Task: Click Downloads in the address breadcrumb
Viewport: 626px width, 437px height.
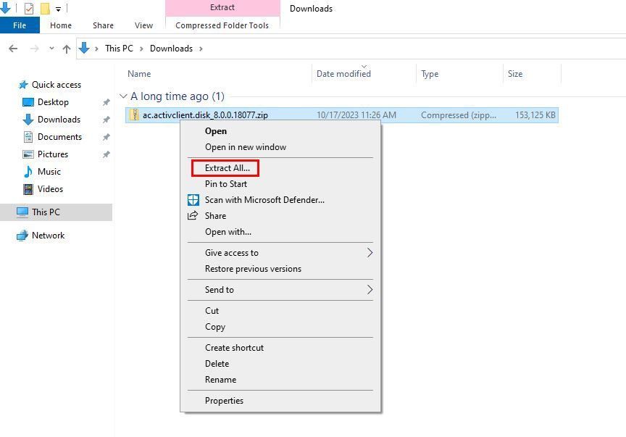Action: pos(171,49)
